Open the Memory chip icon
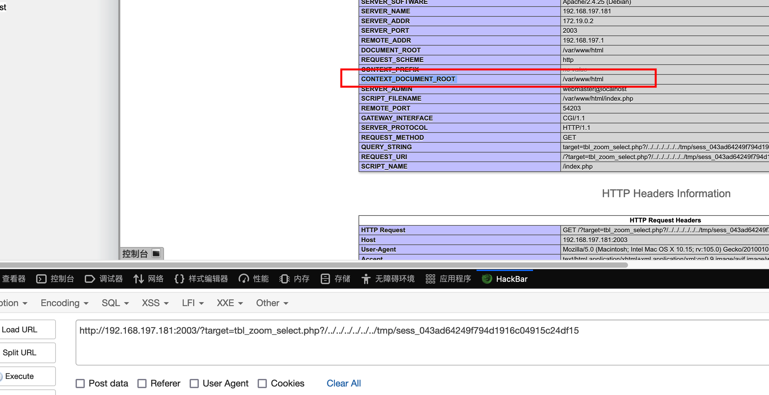Viewport: 769px width, 395px height. click(284, 279)
